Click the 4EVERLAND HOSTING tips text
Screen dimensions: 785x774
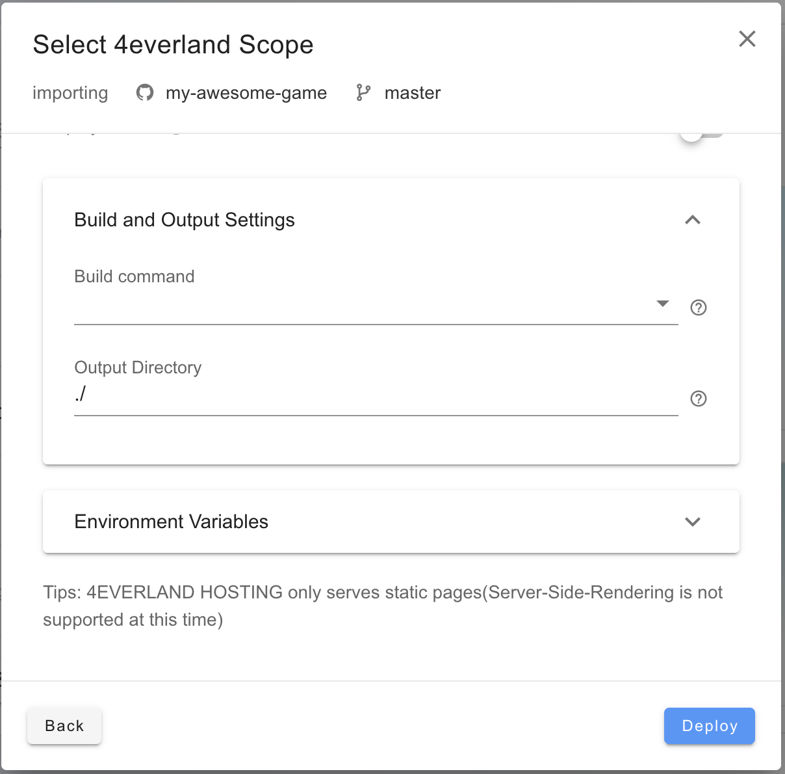tap(382, 606)
